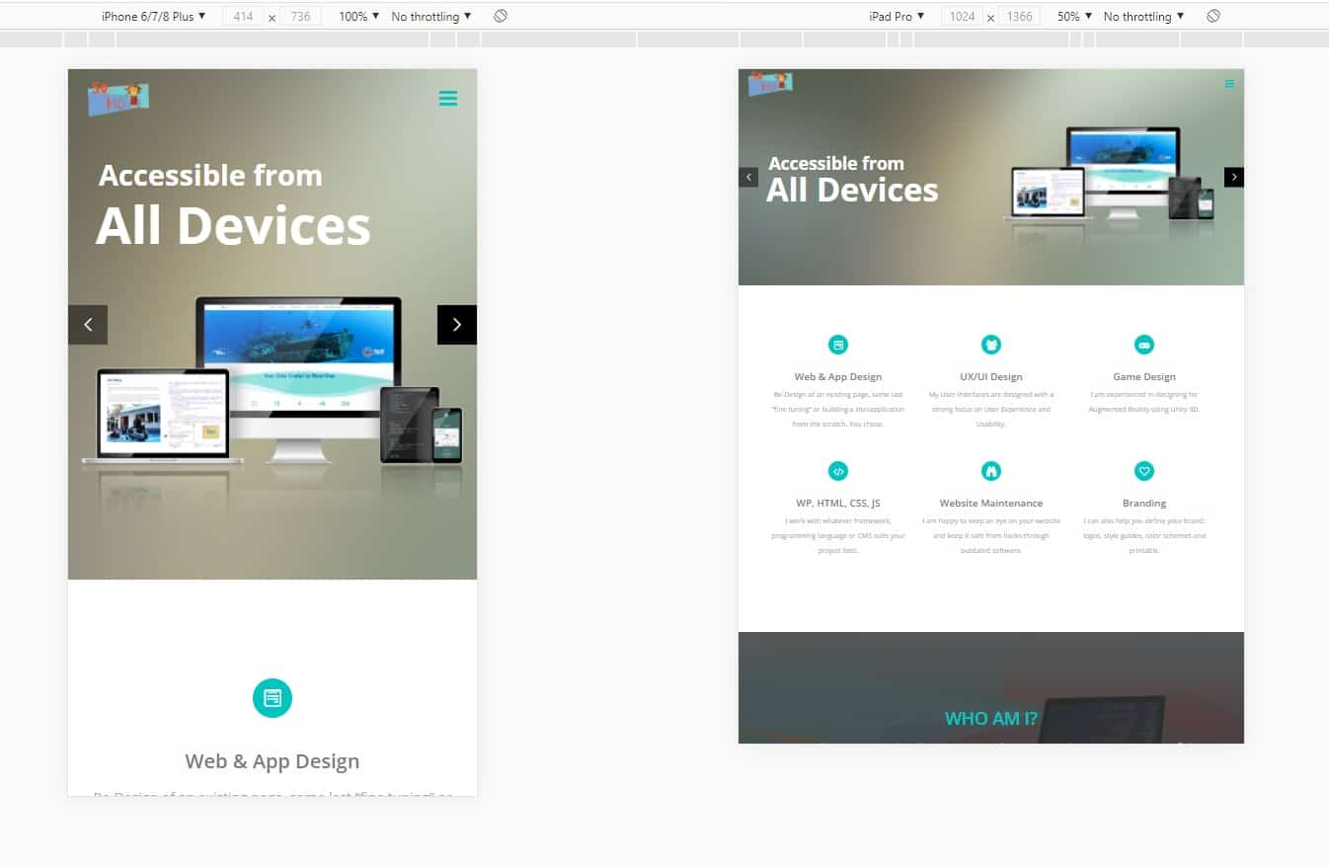
Task: Click the Web & App Design document icon
Action: (838, 345)
